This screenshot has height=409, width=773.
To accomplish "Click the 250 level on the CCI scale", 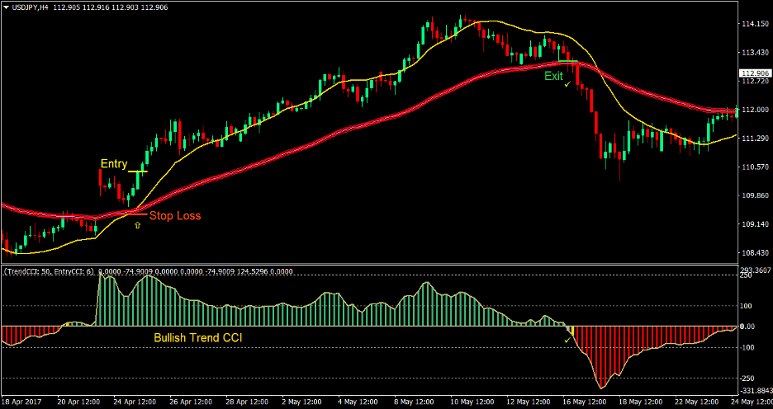I will (746, 275).
